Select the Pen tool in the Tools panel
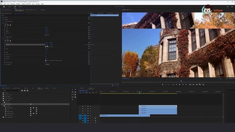The width and height of the screenshot is (235, 132). pos(75,95)
